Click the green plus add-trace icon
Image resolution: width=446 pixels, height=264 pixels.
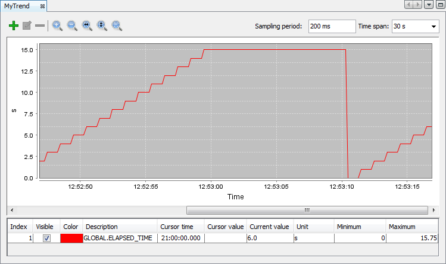13,26
